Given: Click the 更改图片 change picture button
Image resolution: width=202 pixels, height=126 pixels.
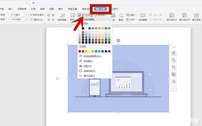Looking at the screenshot, I should click(100, 15).
